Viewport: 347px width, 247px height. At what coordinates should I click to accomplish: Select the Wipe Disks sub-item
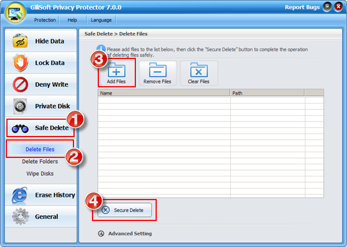pyautogui.click(x=40, y=174)
